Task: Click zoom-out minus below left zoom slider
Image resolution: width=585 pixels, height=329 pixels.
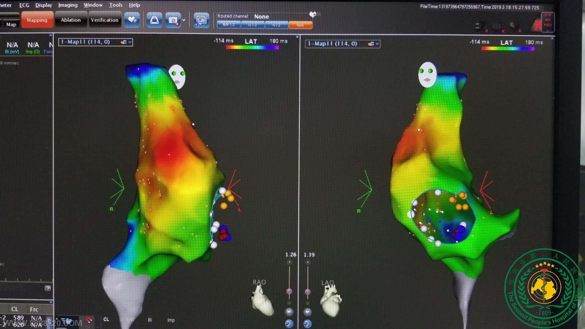Action: [289, 303]
